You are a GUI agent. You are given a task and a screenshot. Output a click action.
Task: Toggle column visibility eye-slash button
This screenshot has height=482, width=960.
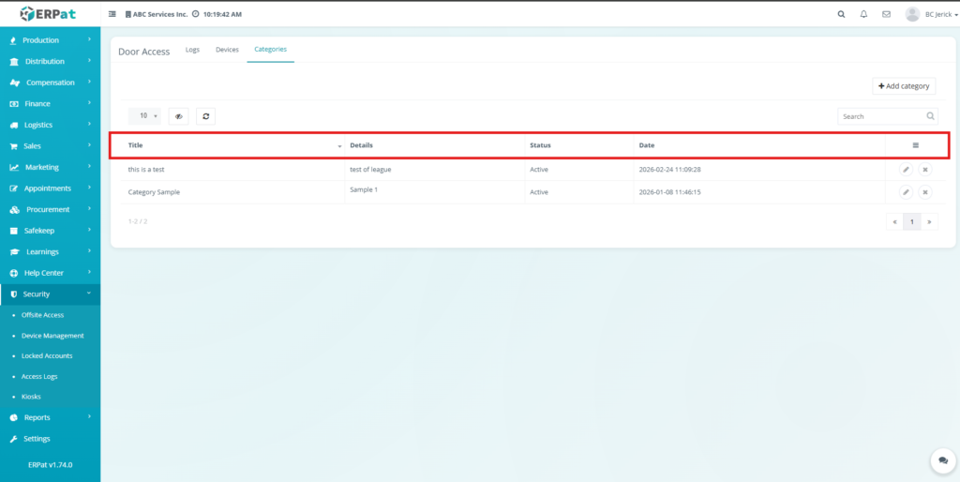coord(178,116)
